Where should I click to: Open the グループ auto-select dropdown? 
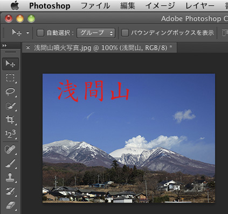96,33
